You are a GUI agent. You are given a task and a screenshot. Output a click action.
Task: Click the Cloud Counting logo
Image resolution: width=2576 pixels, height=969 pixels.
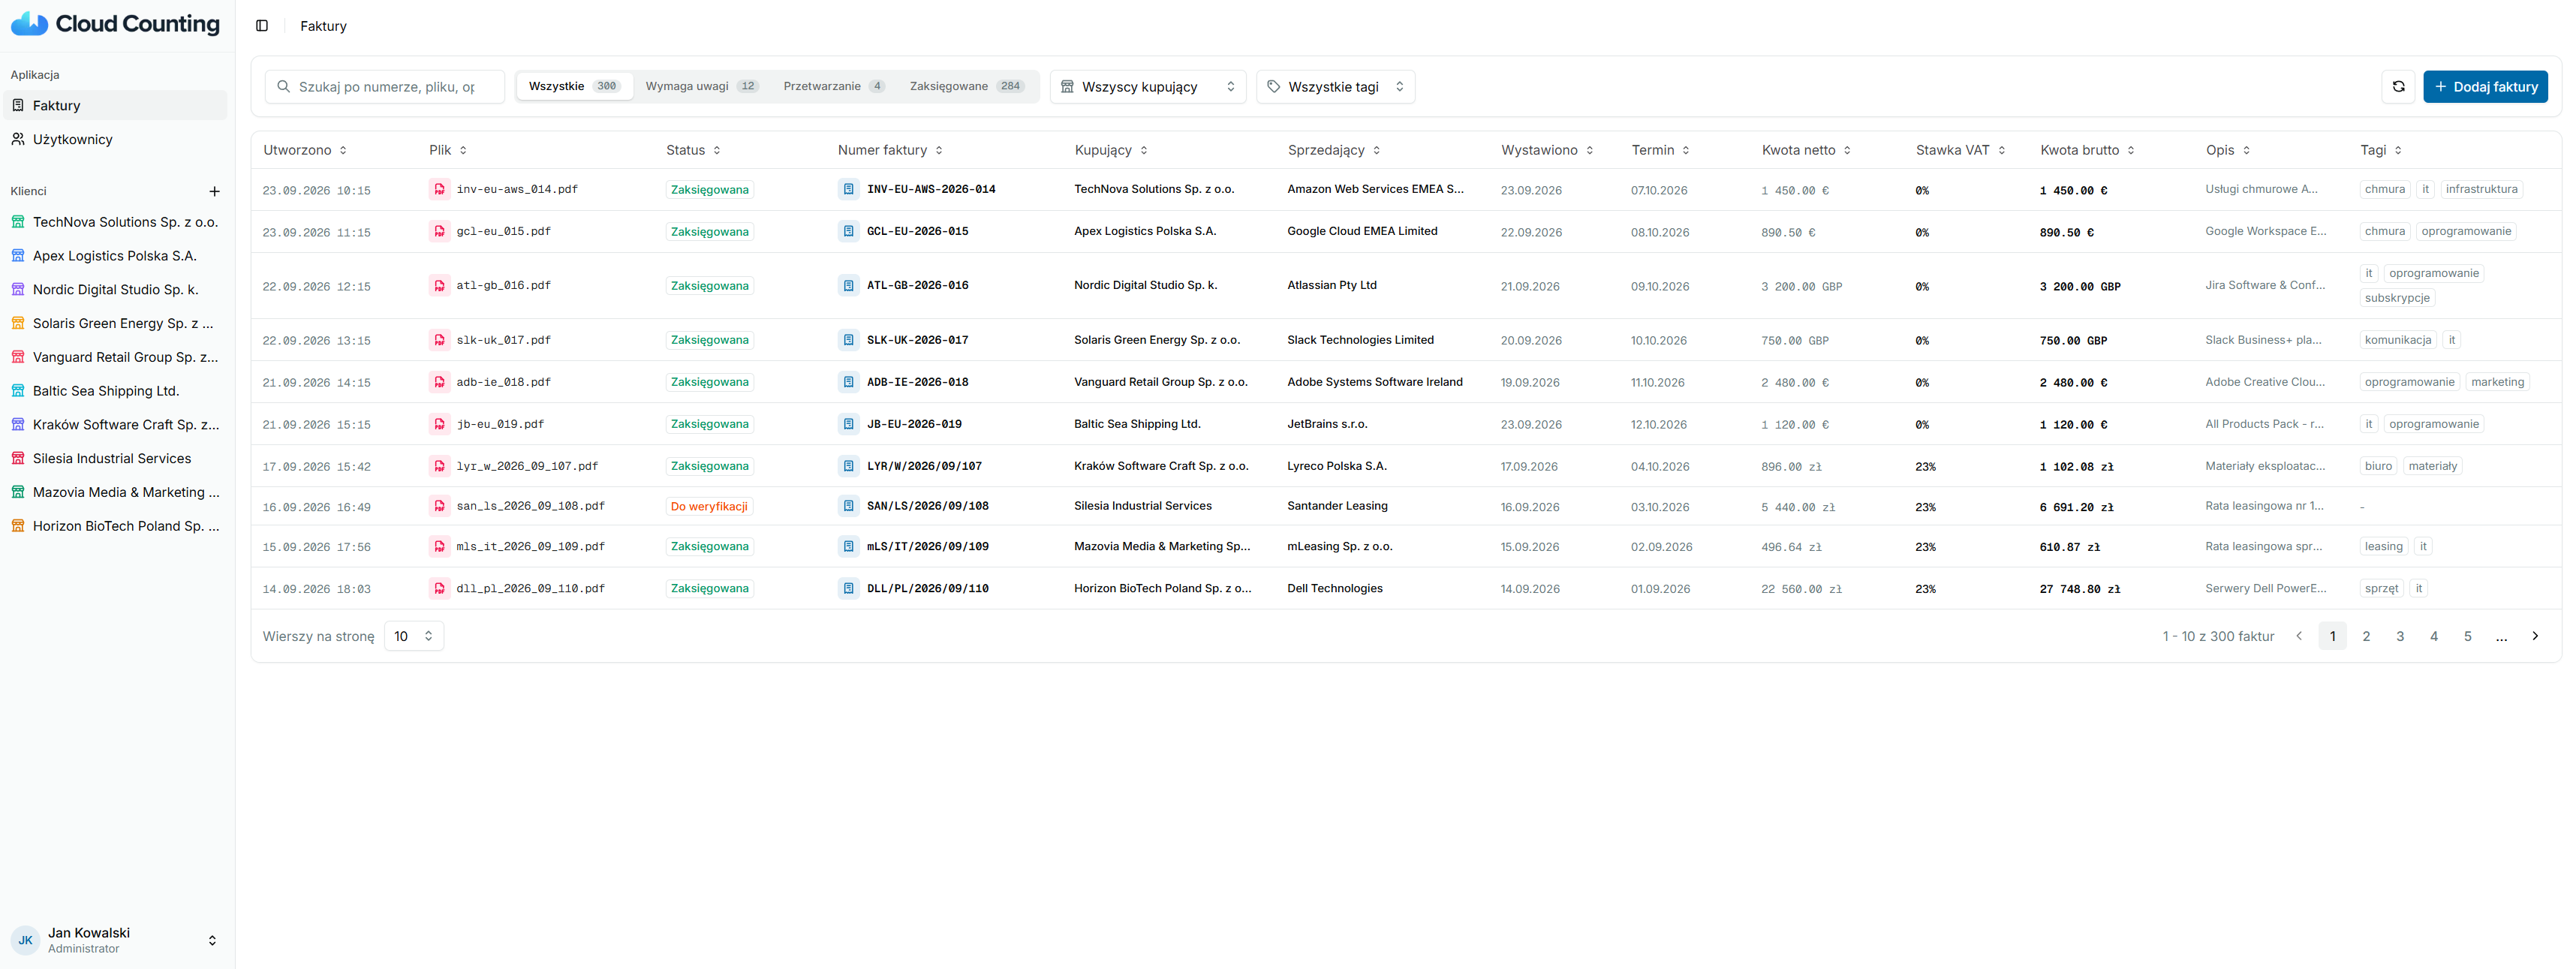tap(115, 24)
